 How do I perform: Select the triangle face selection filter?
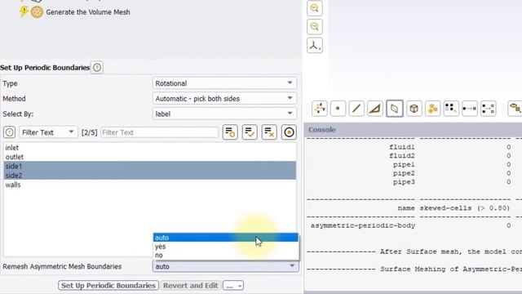click(375, 109)
